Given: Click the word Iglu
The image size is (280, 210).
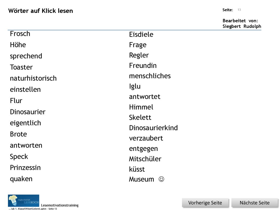Looking at the screenshot, I should click(135, 86).
